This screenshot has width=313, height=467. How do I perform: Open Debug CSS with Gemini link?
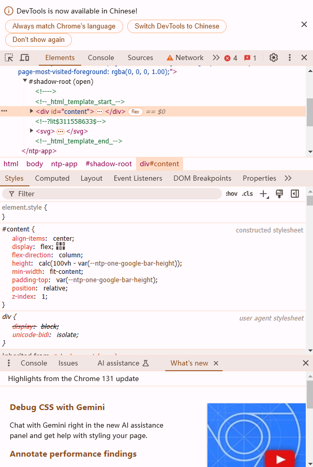click(57, 407)
